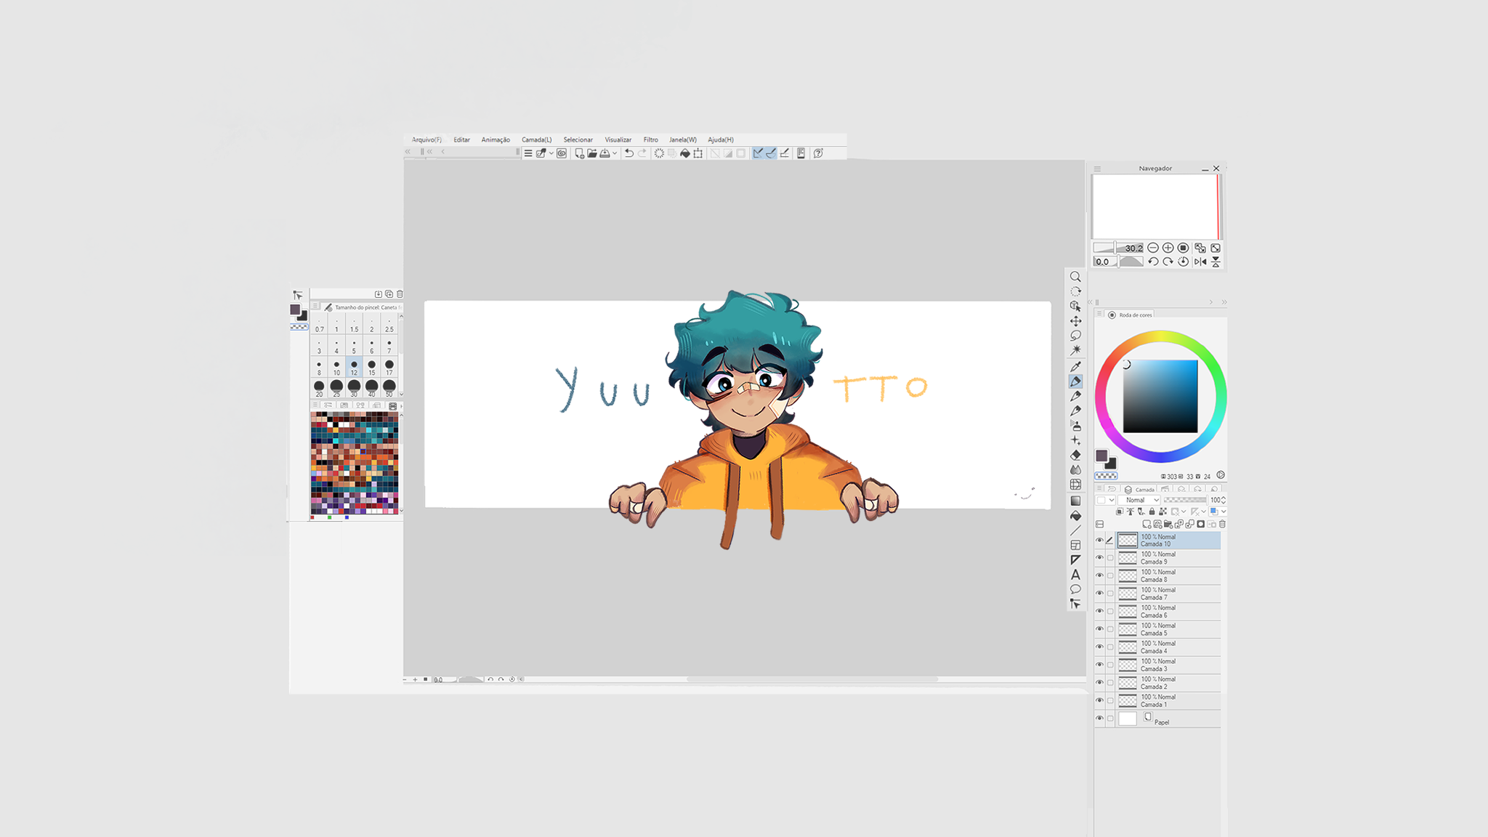Expand the save options dropdown arrow
The height and width of the screenshot is (837, 1488).
pos(615,153)
